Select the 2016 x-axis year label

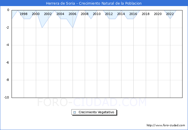[x=133, y=14]
